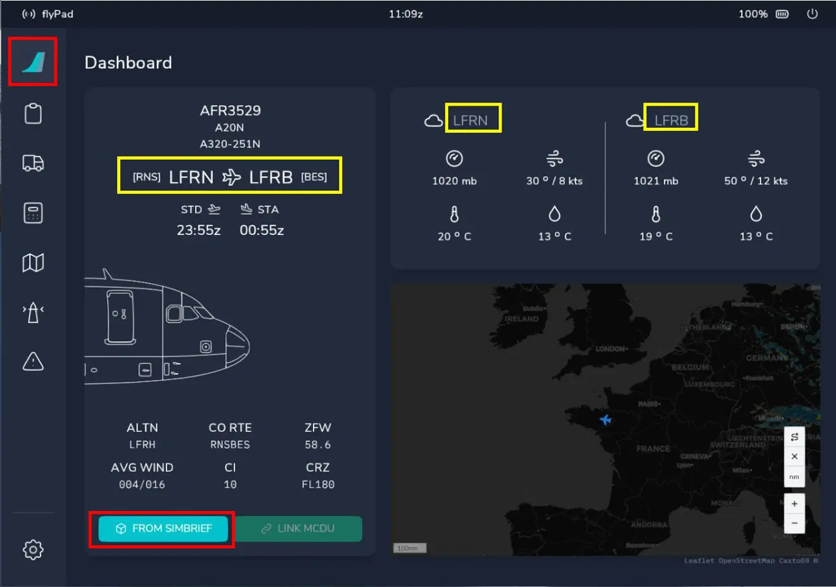Click the LFRN airport ICAO weather field

tap(470, 120)
